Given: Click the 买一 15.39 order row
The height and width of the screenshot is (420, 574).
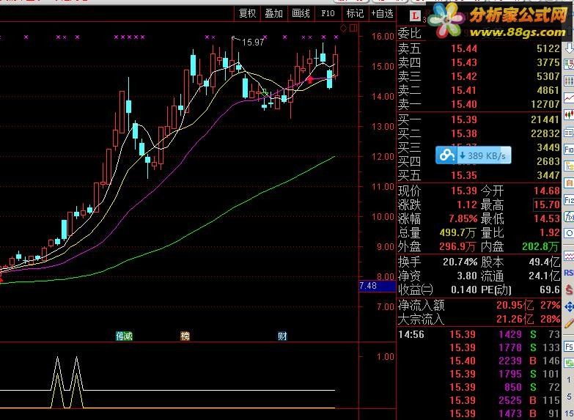Looking at the screenshot, I should coord(479,119).
